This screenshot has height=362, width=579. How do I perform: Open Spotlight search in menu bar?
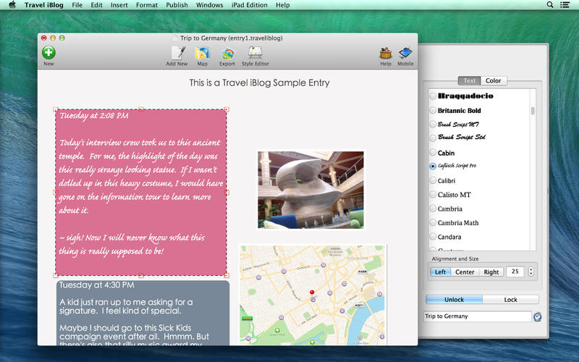550,5
